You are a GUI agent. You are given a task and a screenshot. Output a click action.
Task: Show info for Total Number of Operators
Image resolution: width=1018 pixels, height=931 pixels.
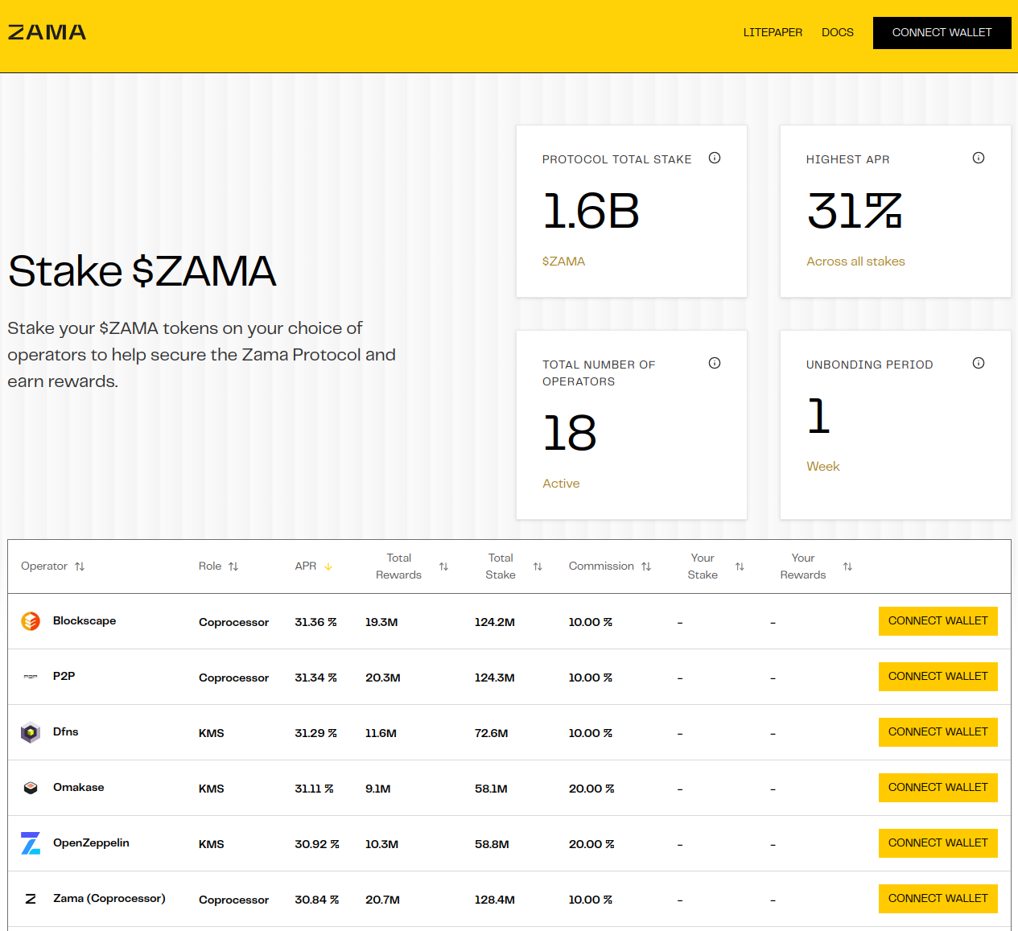tap(714, 363)
